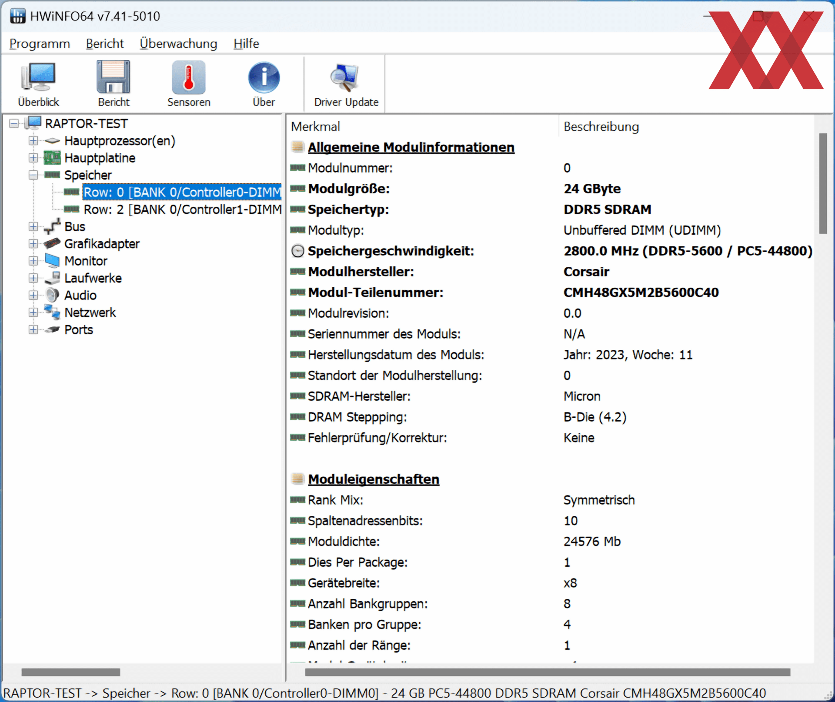835x702 pixels.
Task: Click the status bar path text
Action: point(384,693)
